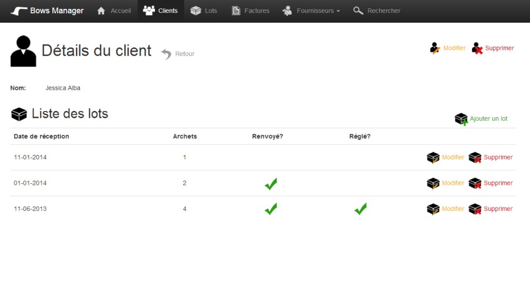Click edit box icon for 11-01-2014 lot

pos(433,158)
